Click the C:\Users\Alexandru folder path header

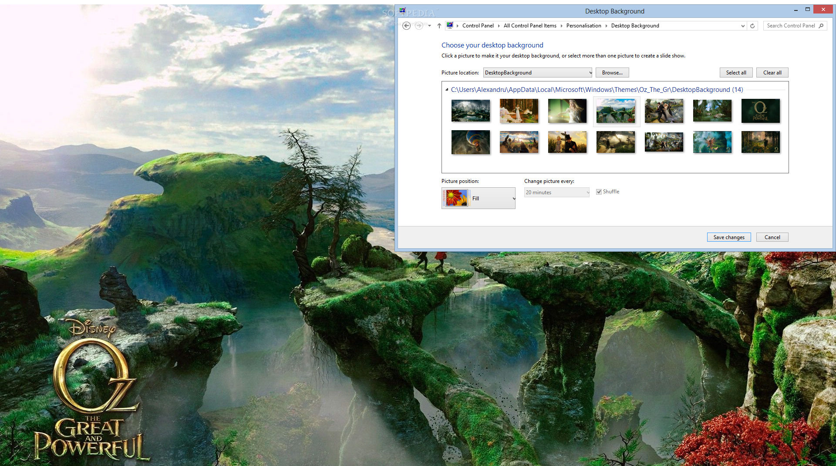coord(597,90)
